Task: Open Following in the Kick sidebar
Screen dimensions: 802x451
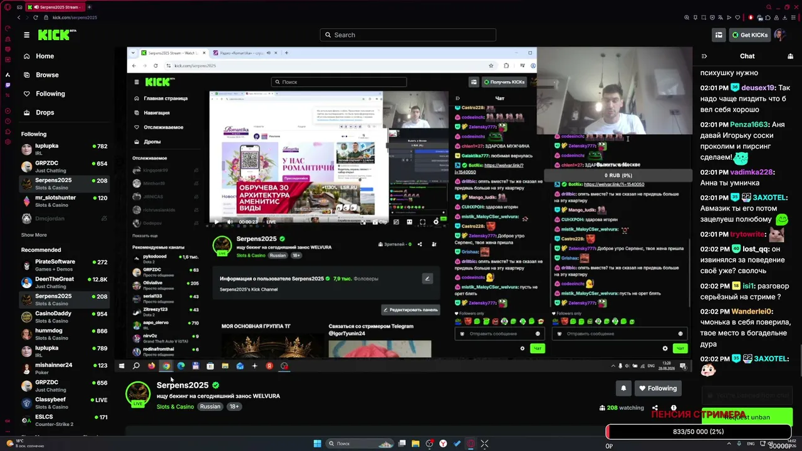Action: (44, 94)
